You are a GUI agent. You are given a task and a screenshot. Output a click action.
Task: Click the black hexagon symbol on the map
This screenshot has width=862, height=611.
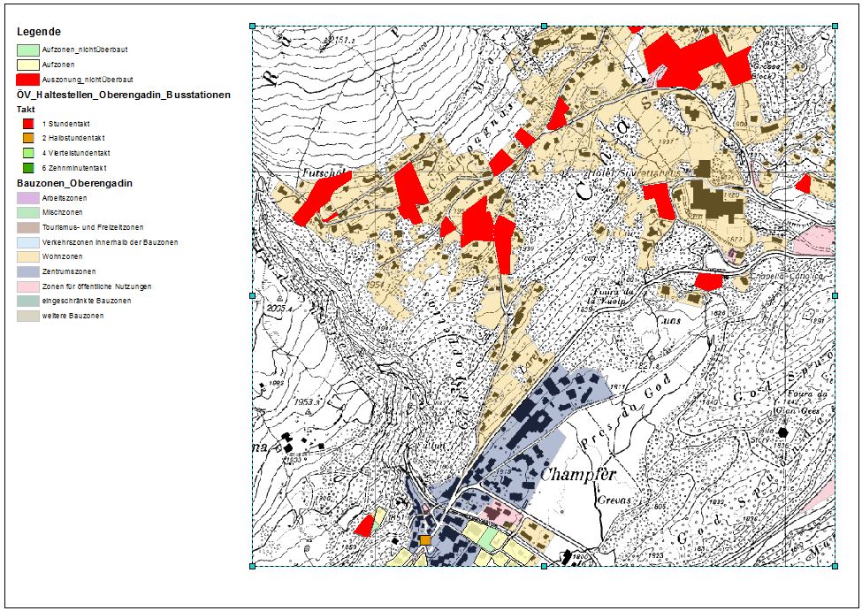pos(783,432)
